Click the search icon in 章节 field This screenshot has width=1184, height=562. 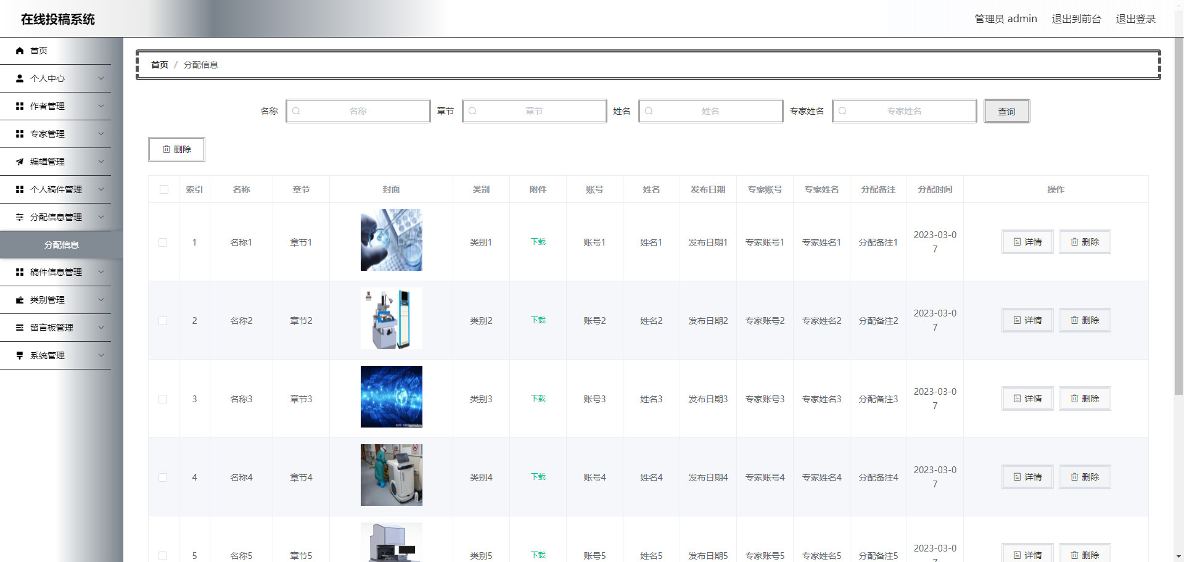coord(472,111)
